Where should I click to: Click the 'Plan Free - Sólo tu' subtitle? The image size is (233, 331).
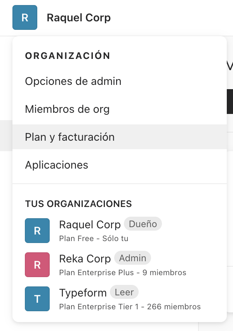pyautogui.click(x=94, y=238)
